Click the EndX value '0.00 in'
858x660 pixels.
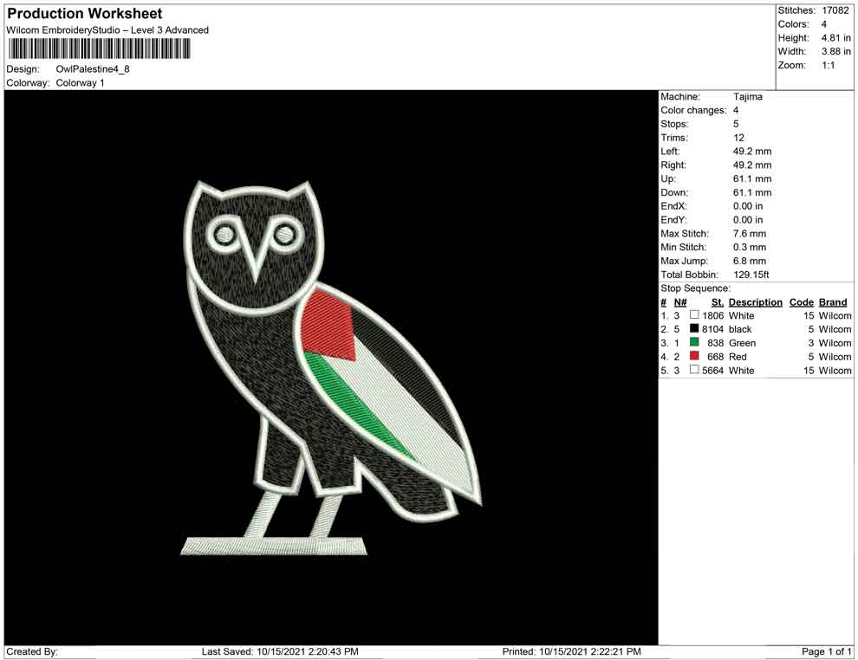748,206
